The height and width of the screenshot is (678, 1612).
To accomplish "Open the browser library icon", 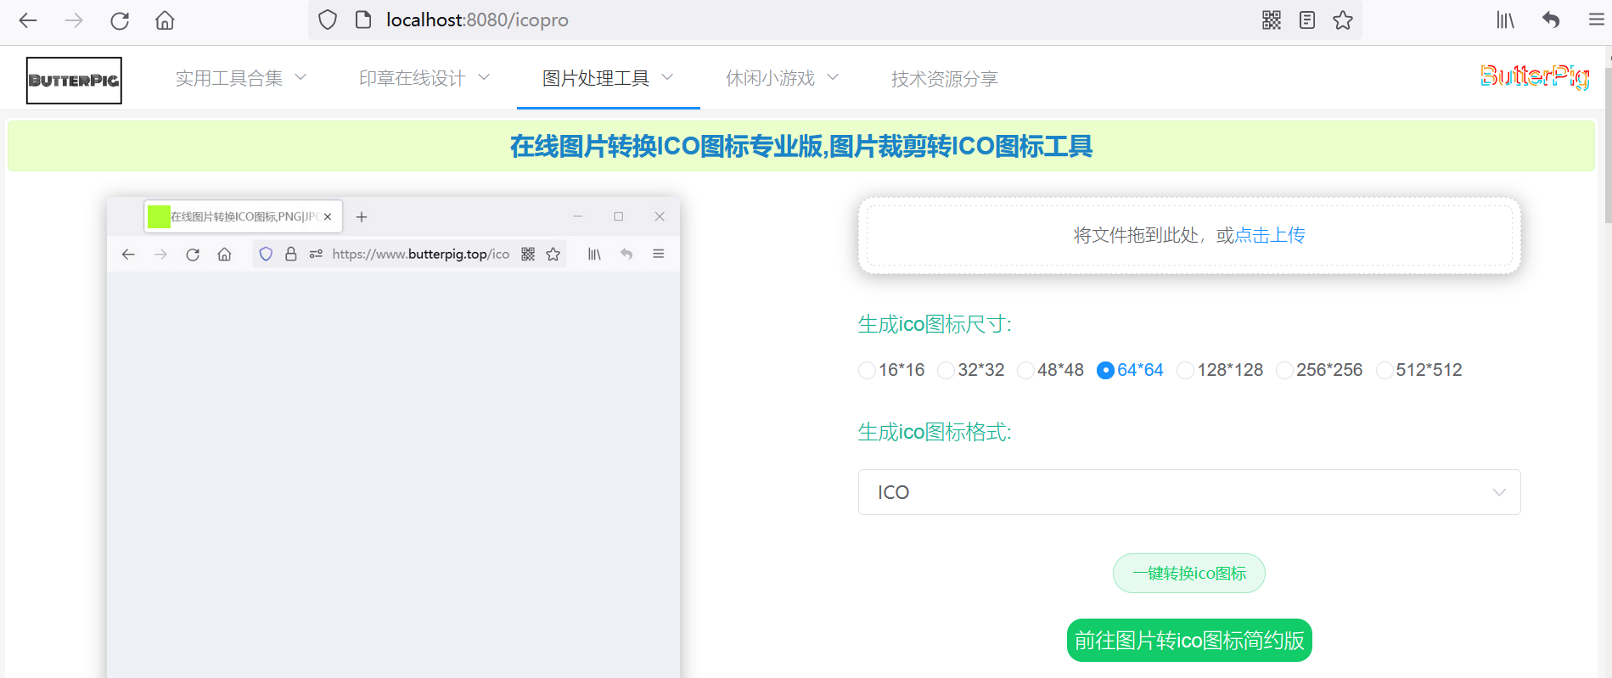I will pyautogui.click(x=1505, y=20).
